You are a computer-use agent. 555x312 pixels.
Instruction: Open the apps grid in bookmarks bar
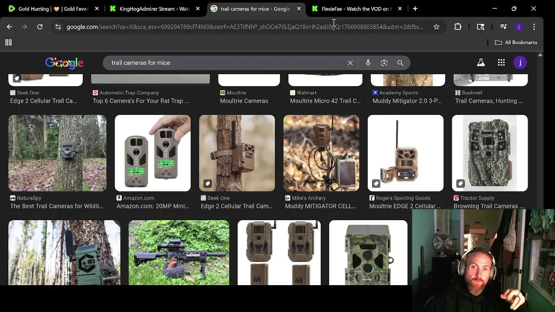point(8,42)
